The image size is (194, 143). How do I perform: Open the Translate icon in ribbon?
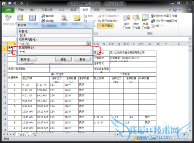pyautogui.click(x=64, y=18)
